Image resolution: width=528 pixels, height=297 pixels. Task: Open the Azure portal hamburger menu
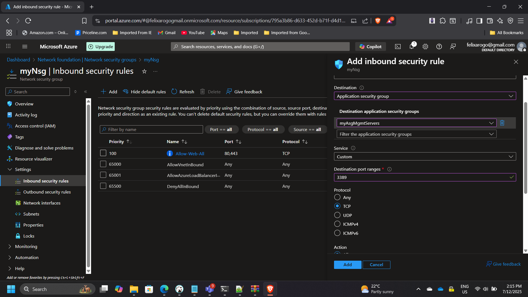(25, 47)
